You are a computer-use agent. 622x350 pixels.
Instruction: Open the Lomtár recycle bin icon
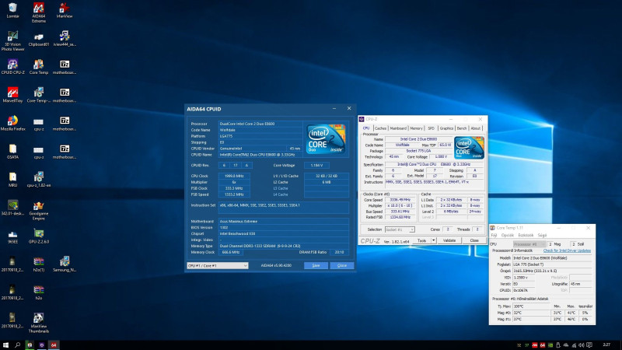(x=12, y=10)
